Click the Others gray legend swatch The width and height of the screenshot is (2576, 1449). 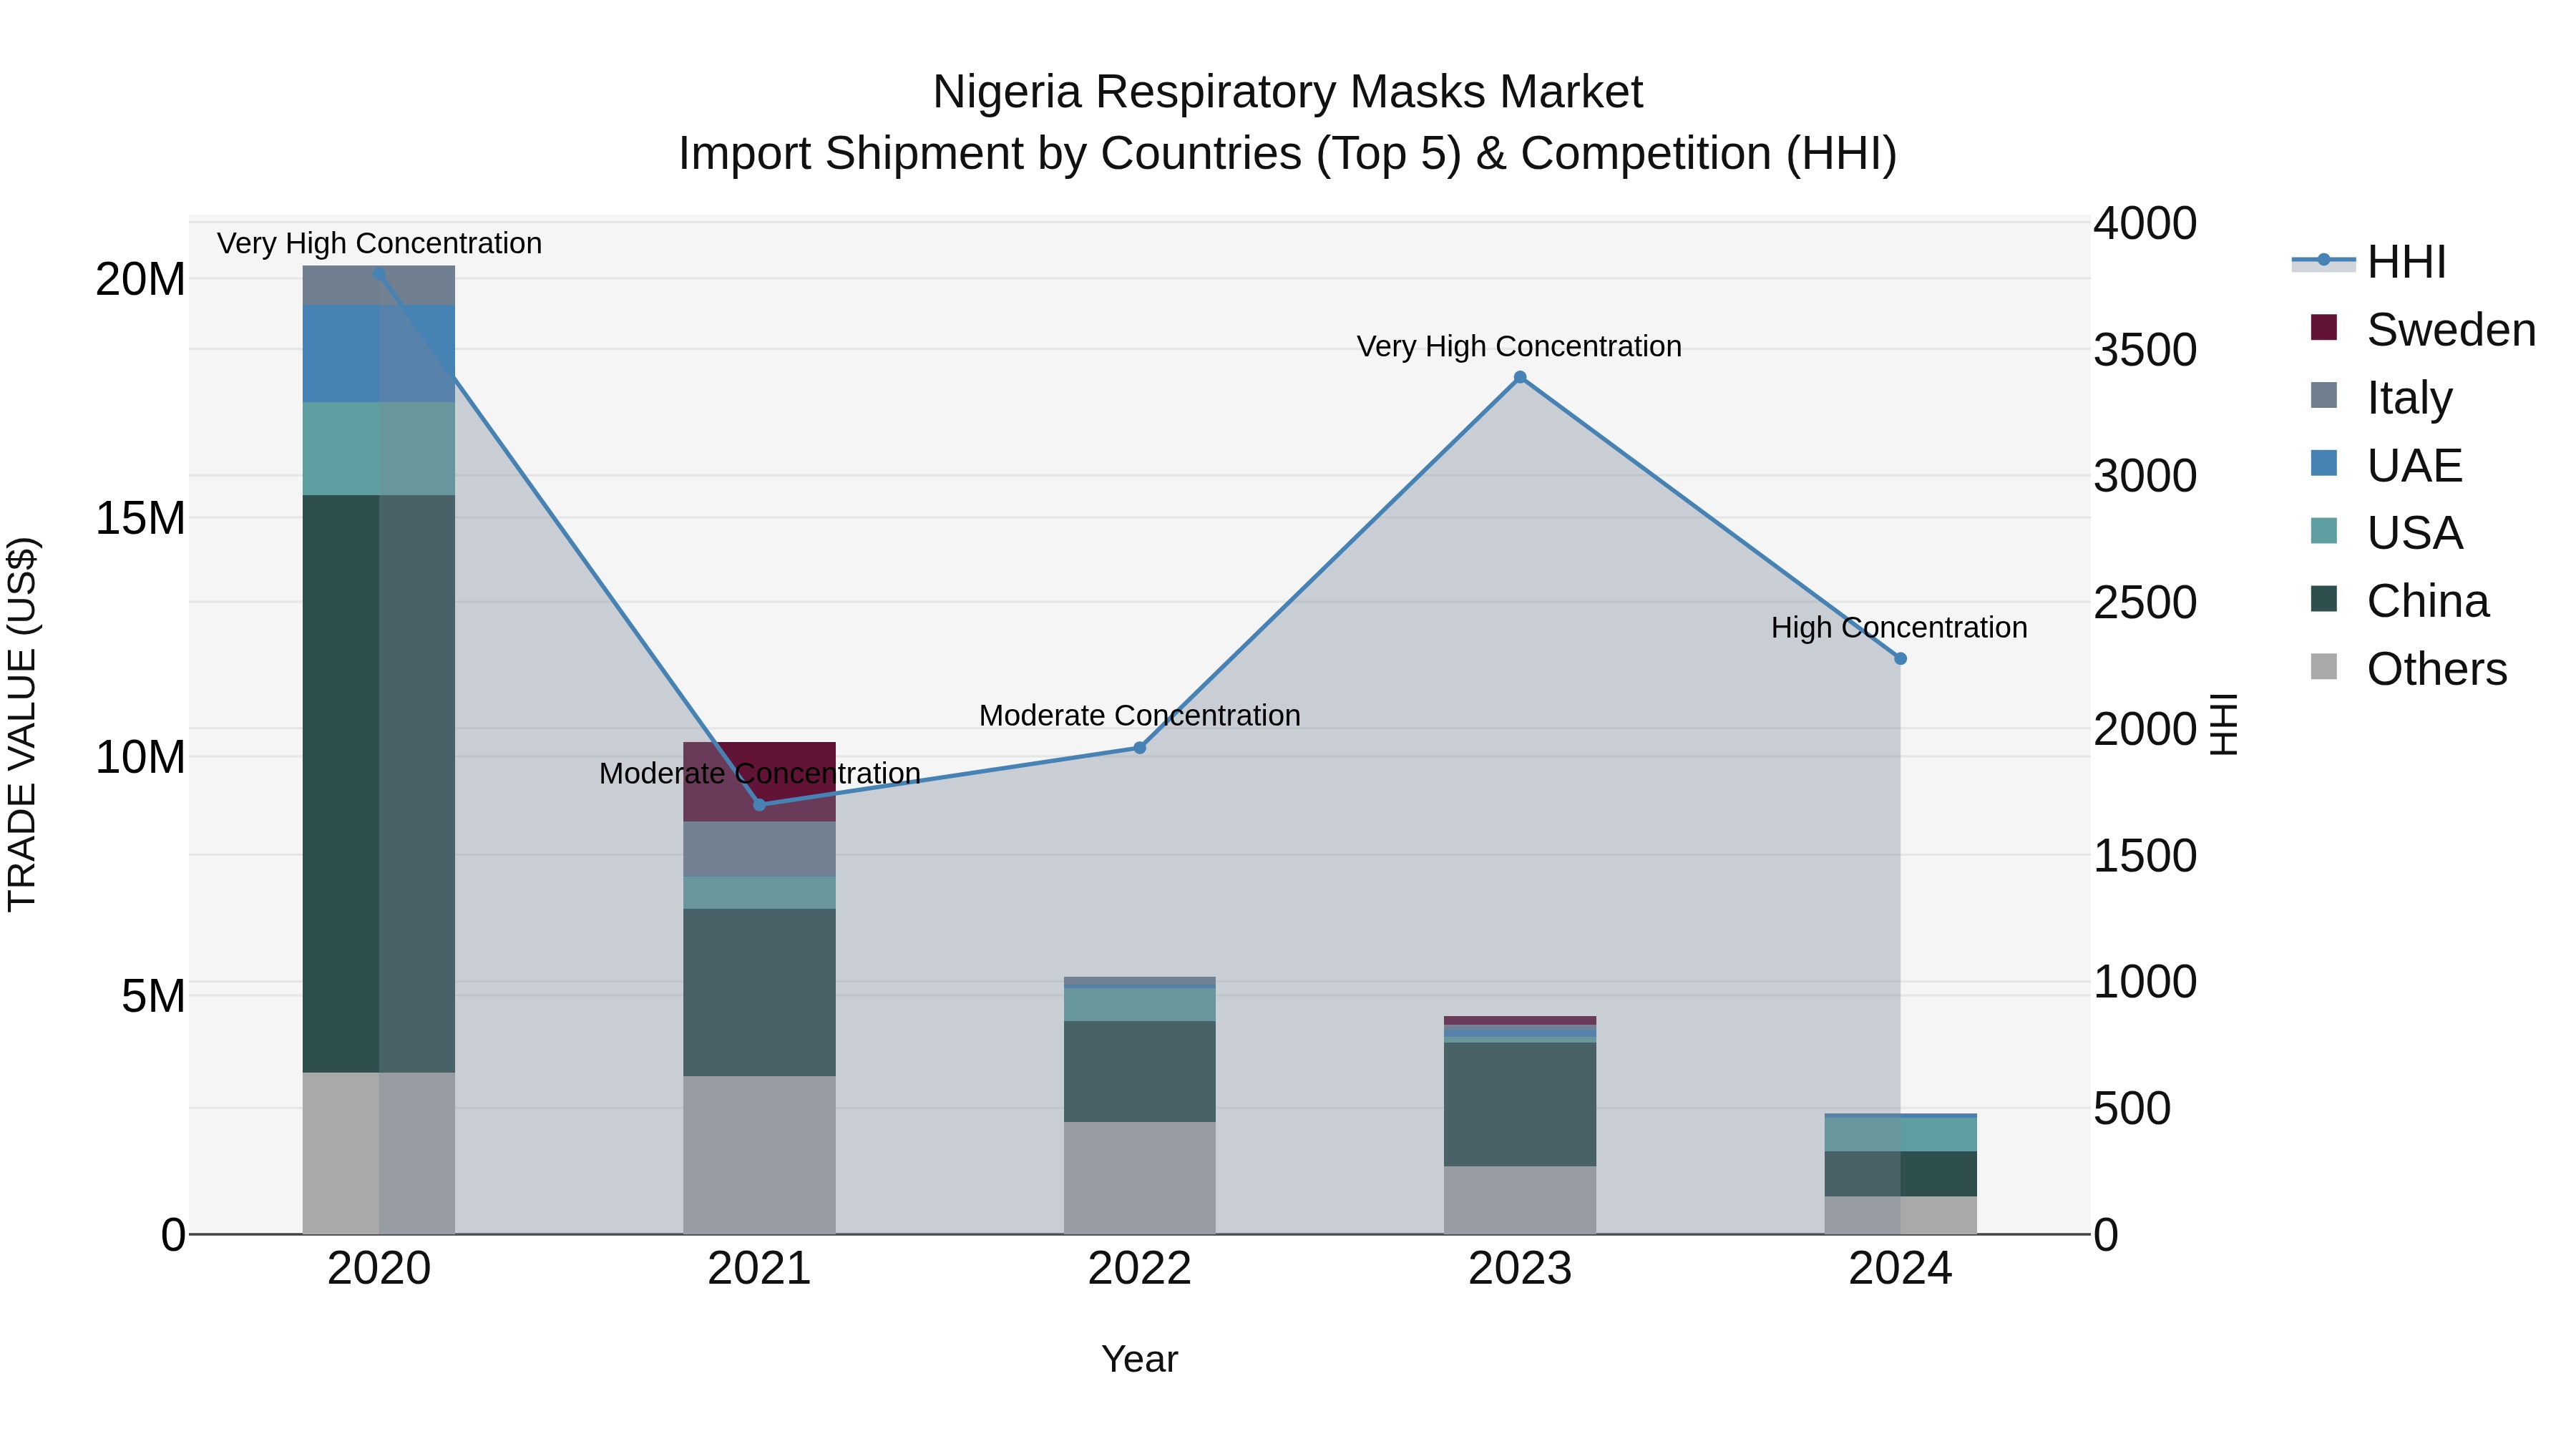tap(2324, 667)
